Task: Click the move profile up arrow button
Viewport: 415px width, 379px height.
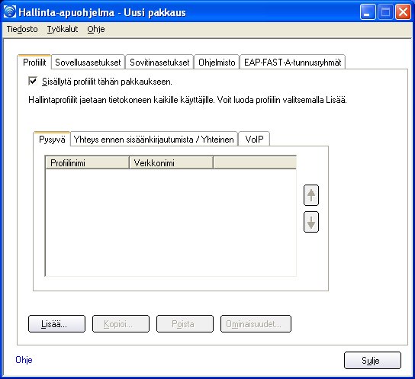Action: 311,195
